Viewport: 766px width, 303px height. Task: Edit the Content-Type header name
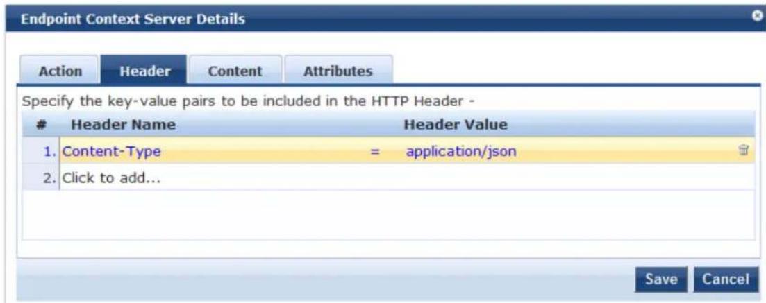112,151
